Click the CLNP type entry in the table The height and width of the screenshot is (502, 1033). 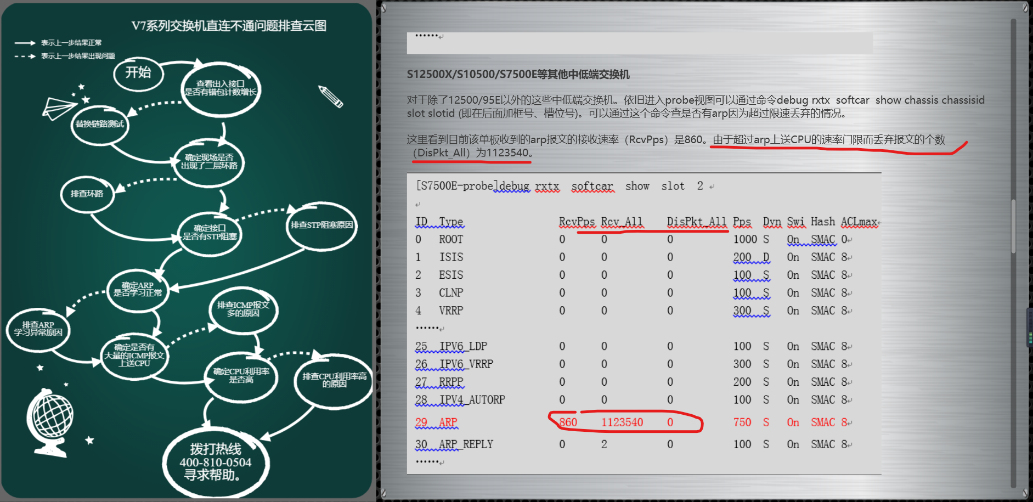tap(451, 293)
